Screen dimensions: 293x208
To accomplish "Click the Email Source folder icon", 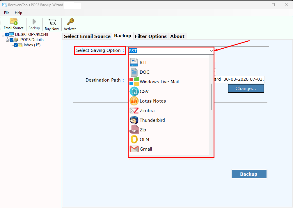I will [14, 21].
